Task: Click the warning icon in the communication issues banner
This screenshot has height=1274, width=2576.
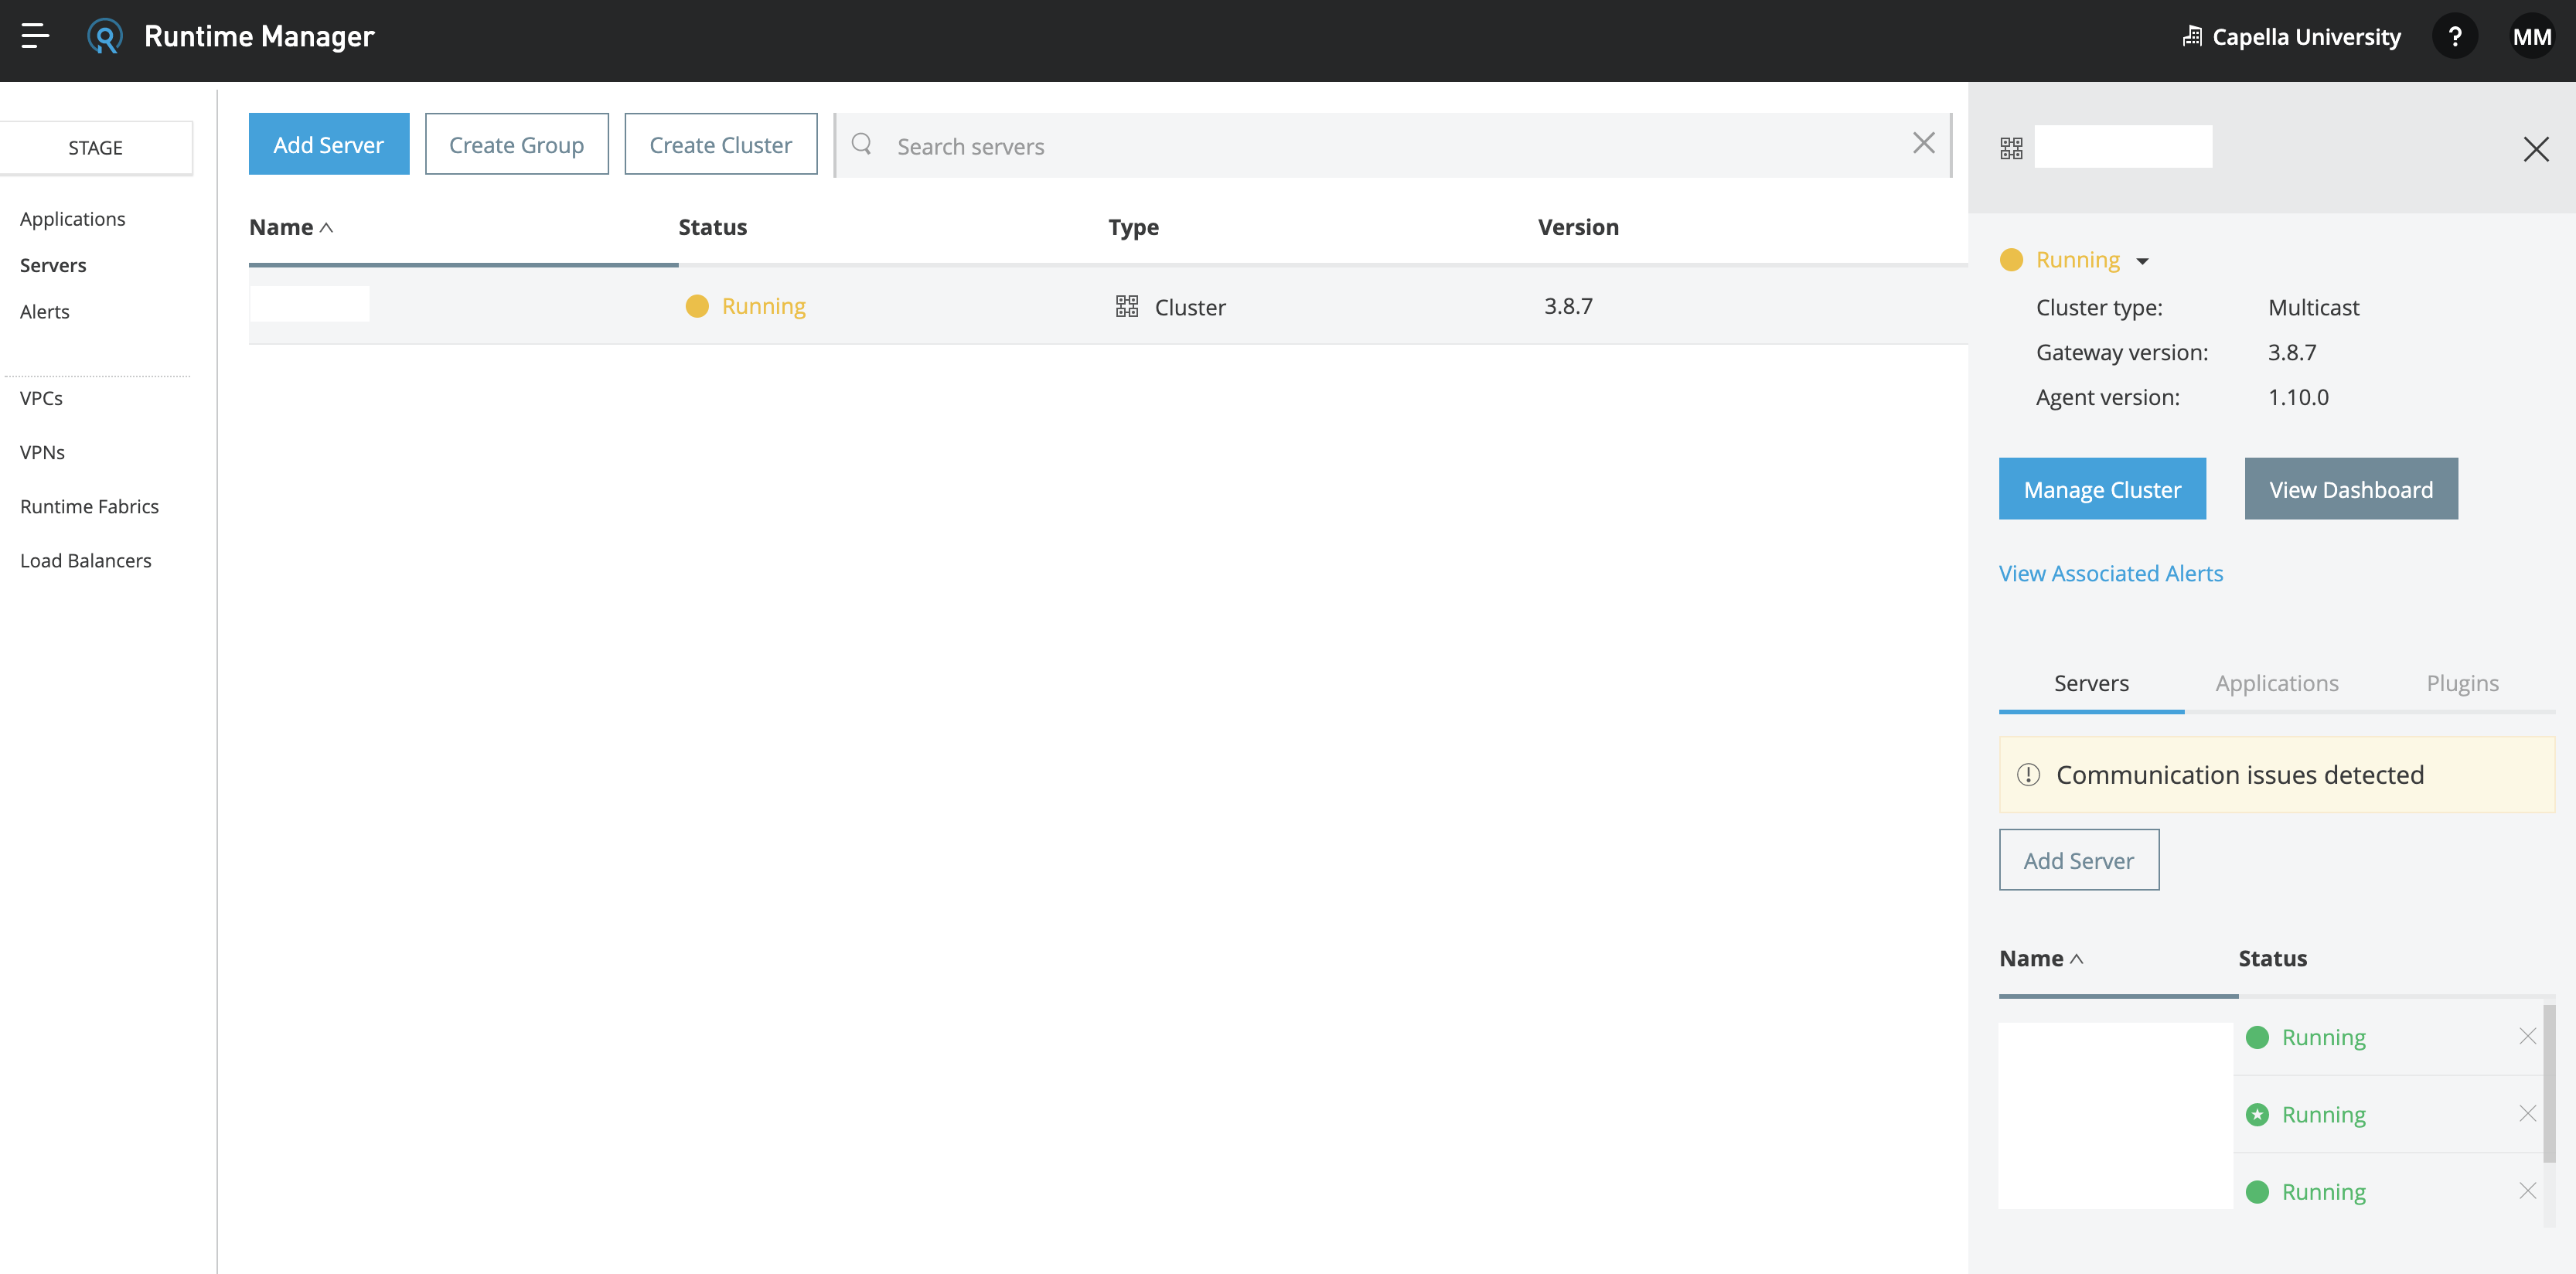Action: pyautogui.click(x=2028, y=773)
